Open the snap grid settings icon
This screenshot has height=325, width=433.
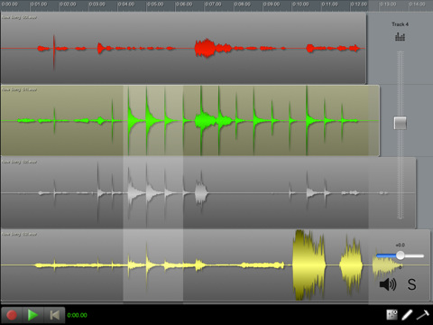[x=392, y=315]
